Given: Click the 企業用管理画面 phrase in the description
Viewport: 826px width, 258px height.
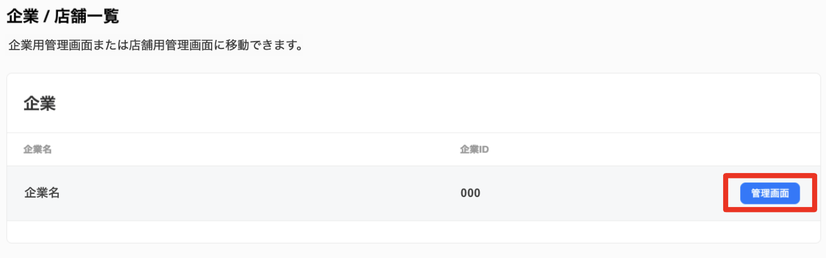Looking at the screenshot, I should [x=51, y=45].
